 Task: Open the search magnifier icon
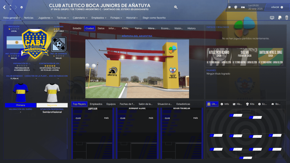pos(176,7)
